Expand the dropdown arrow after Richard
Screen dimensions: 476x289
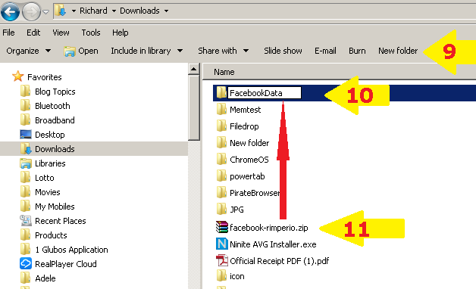114,11
